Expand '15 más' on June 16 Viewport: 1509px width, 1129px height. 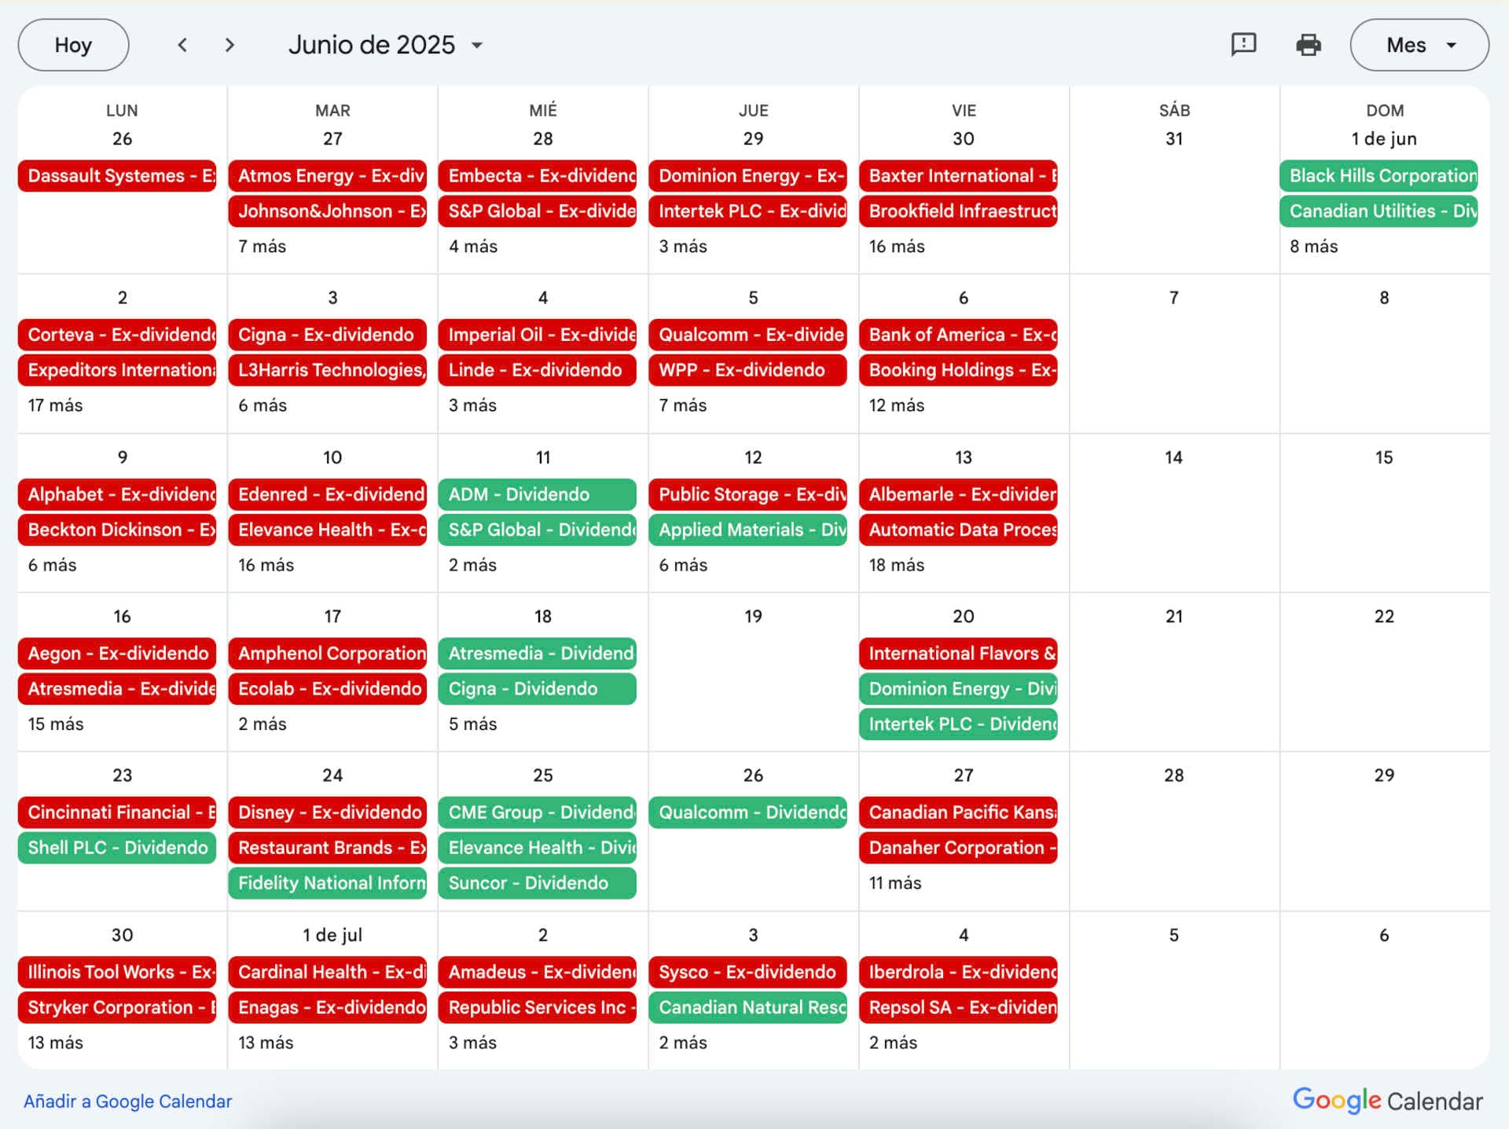coord(55,724)
